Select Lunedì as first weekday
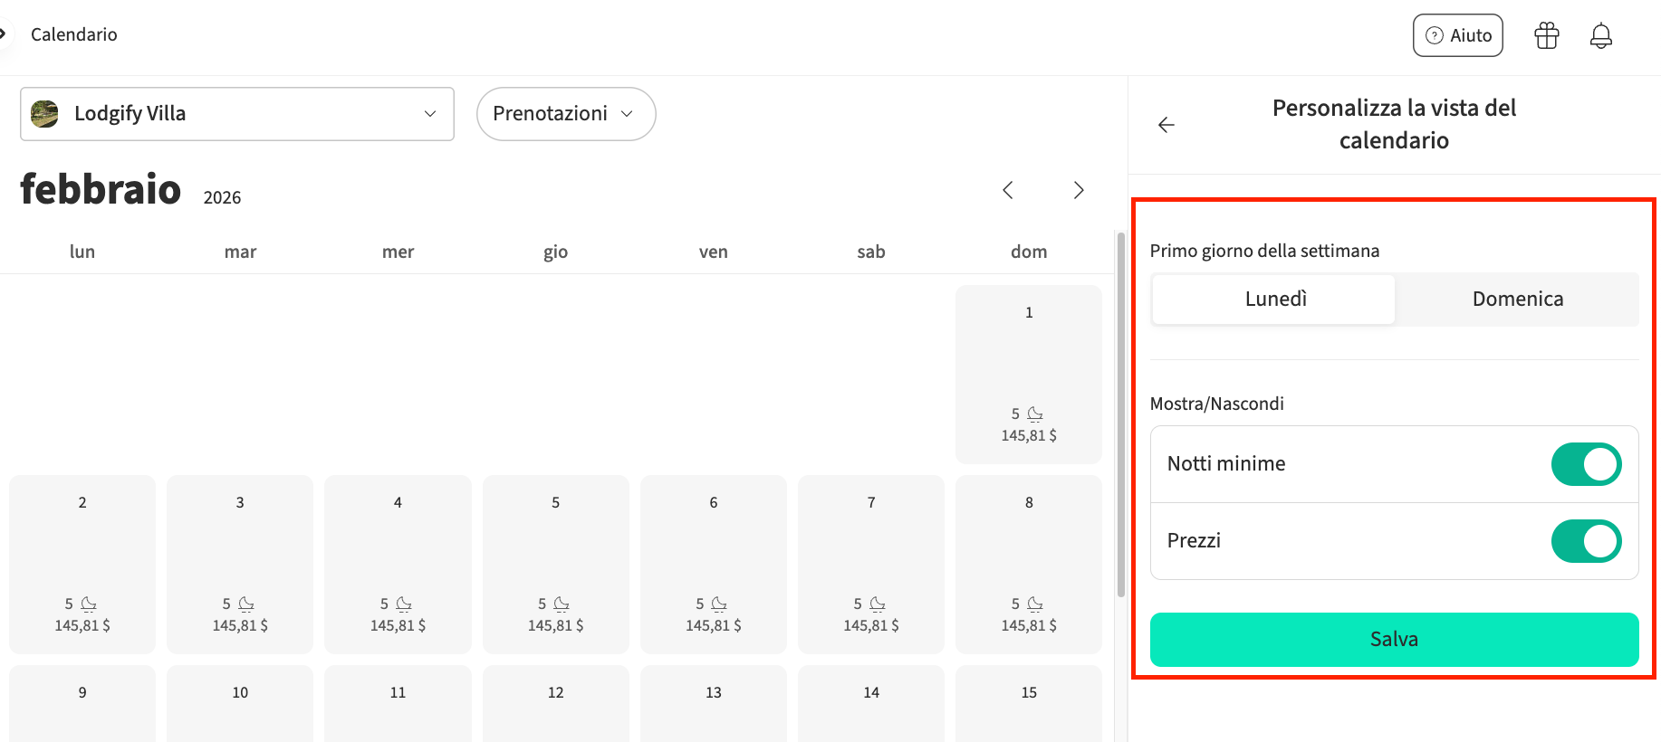 (1275, 300)
